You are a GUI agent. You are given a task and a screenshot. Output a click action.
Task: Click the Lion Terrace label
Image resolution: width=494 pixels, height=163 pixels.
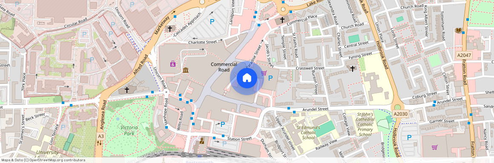click(x=55, y=135)
